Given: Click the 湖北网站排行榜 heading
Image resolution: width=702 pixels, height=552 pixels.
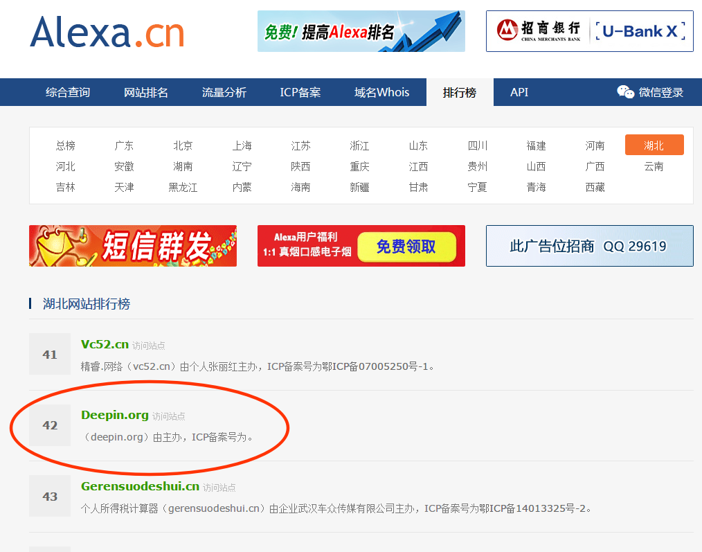Looking at the screenshot, I should coord(87,304).
